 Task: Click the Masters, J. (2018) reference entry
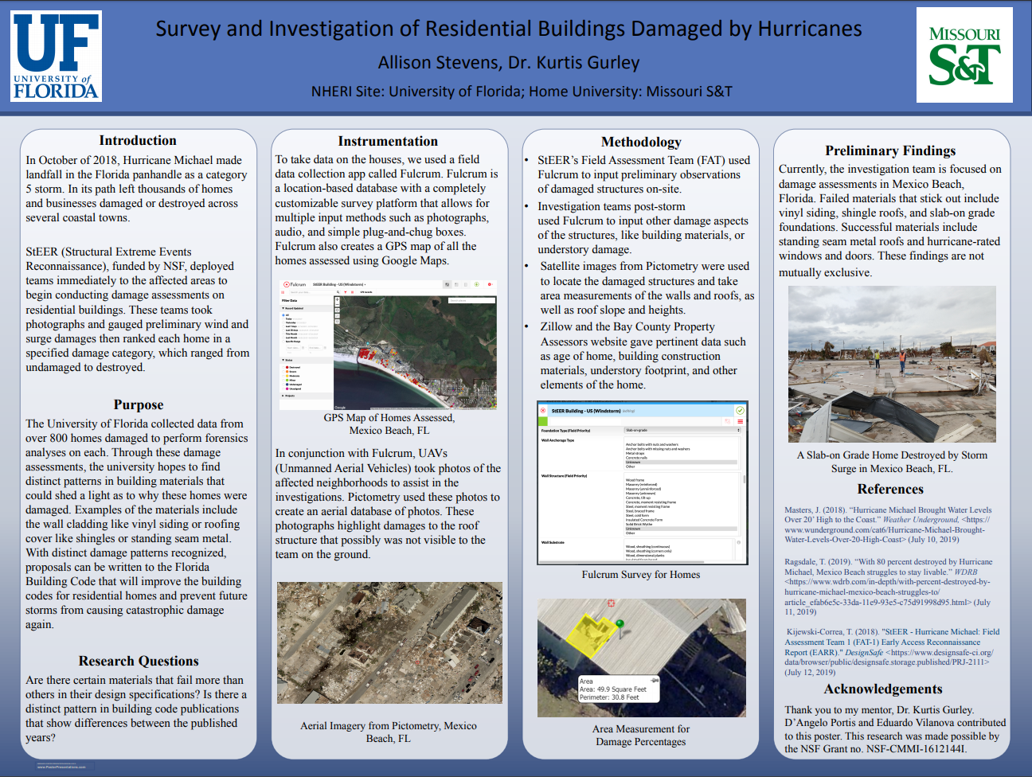point(888,525)
